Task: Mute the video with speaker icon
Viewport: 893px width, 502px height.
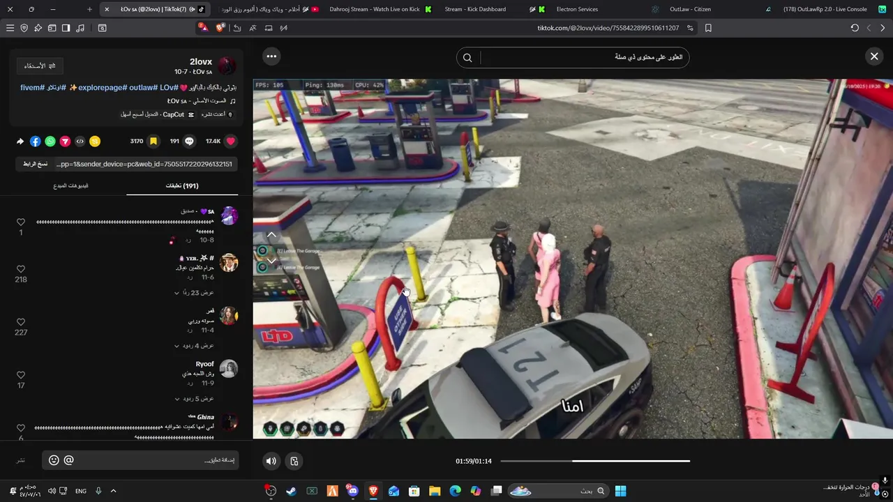Action: point(271,461)
